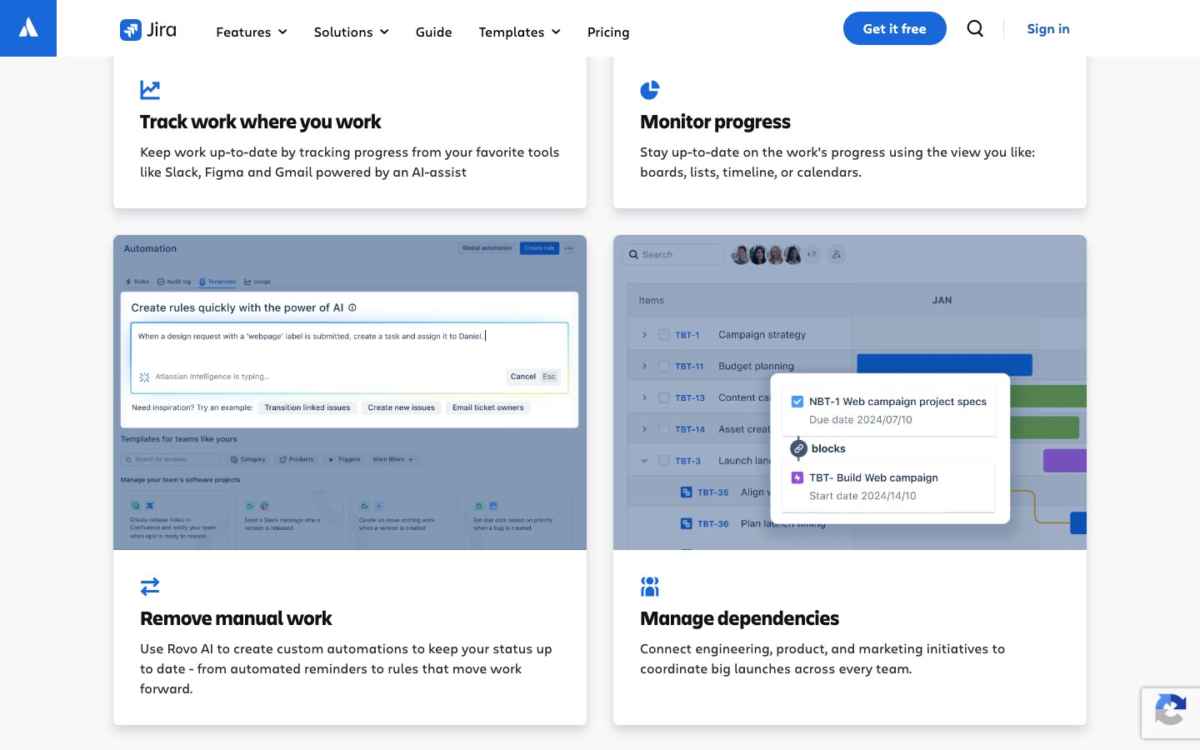
Task: Click the blocks link icon in dependency popup
Action: click(798, 448)
